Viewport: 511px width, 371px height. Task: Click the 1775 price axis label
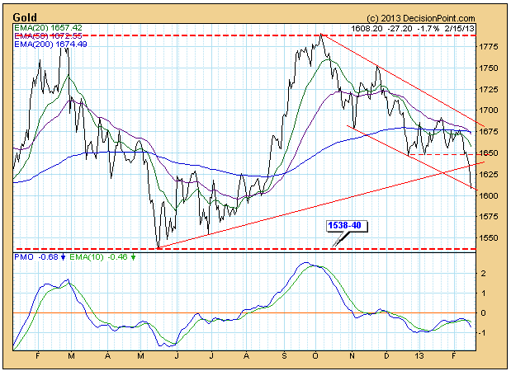pyautogui.click(x=488, y=47)
